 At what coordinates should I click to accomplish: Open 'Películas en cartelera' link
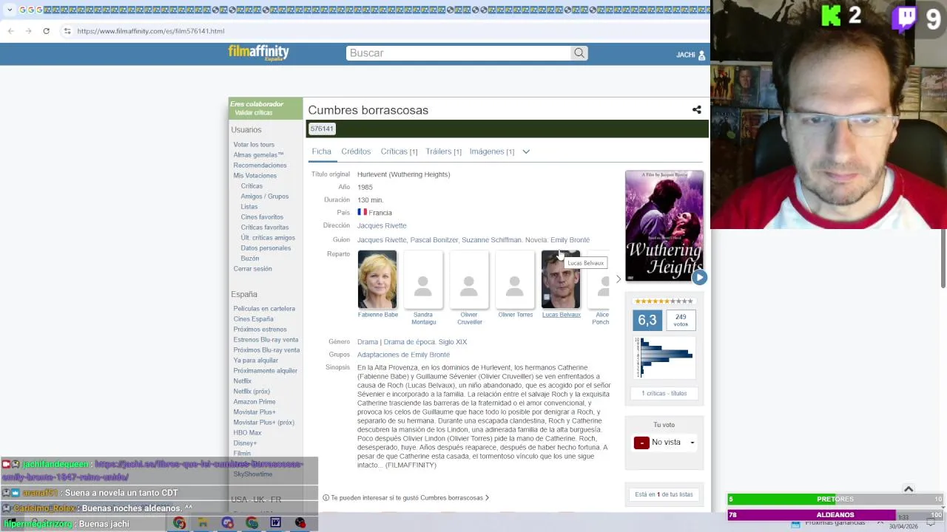tap(264, 309)
